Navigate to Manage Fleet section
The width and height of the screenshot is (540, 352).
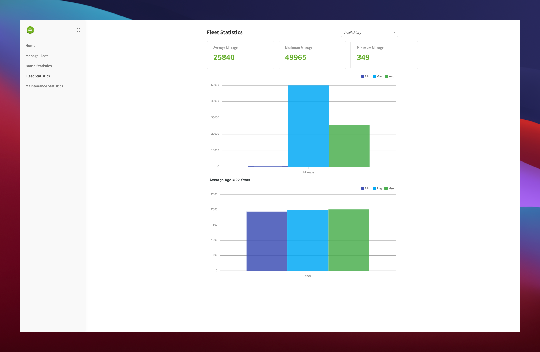tap(37, 56)
